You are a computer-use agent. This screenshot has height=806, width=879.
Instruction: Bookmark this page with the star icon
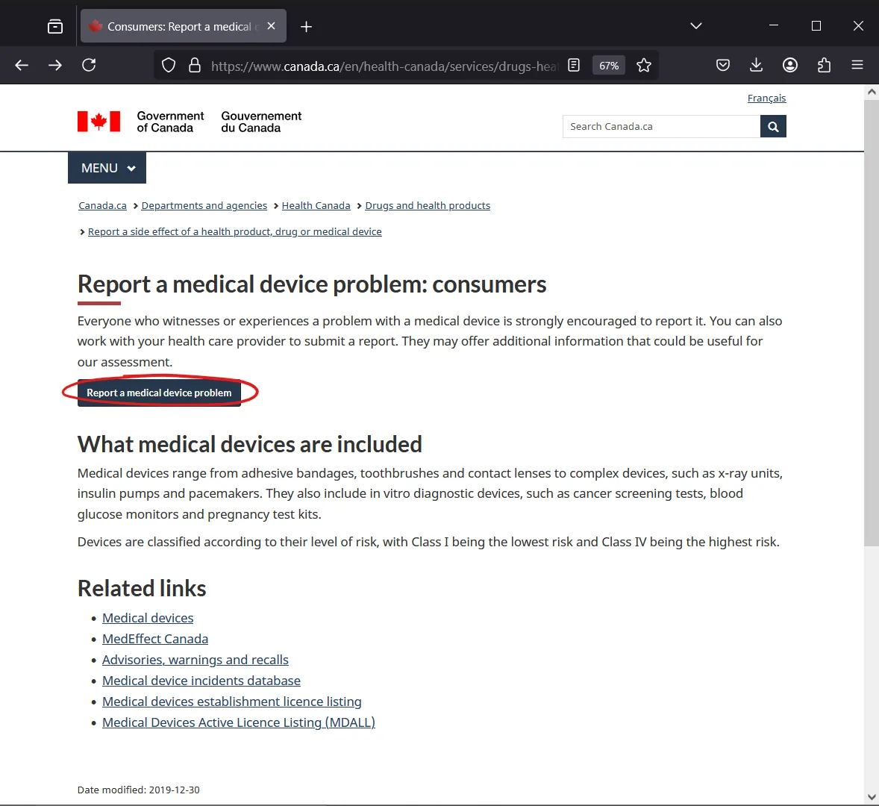643,66
